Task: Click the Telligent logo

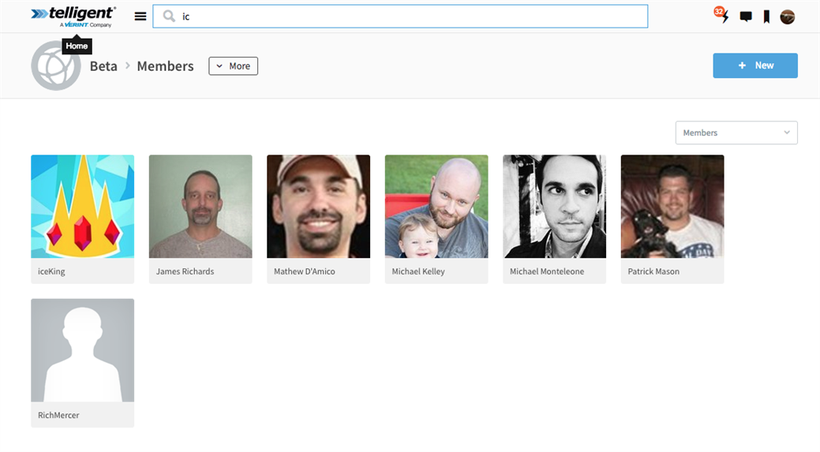Action: pos(73,17)
